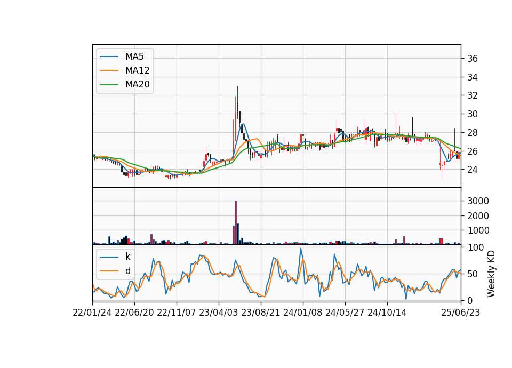
Task: Click the date label 22/11/07
Action: (x=177, y=313)
